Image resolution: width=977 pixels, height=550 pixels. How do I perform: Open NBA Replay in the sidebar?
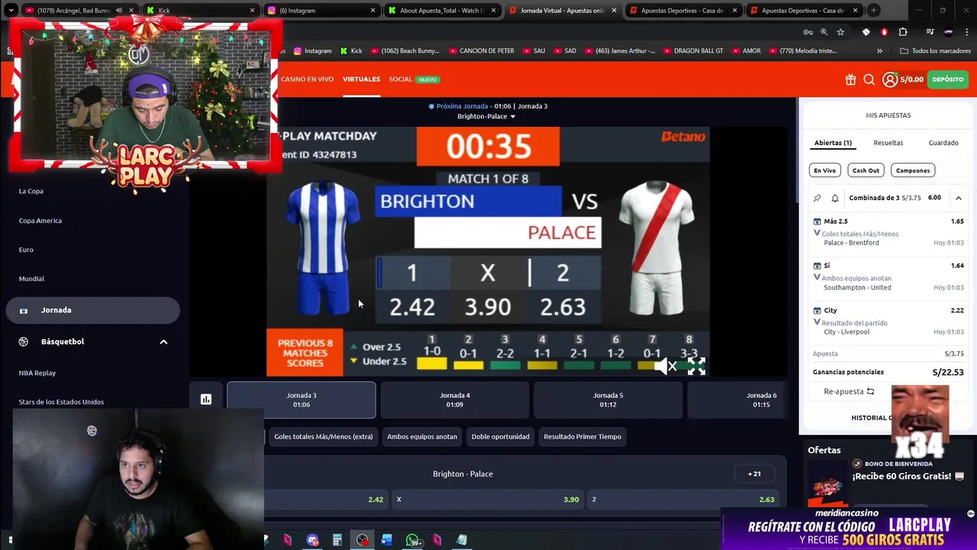click(x=37, y=373)
